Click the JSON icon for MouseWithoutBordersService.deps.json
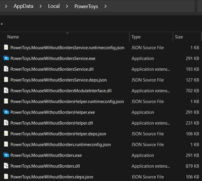Viewport: 202px width, 181px height. point(6,80)
